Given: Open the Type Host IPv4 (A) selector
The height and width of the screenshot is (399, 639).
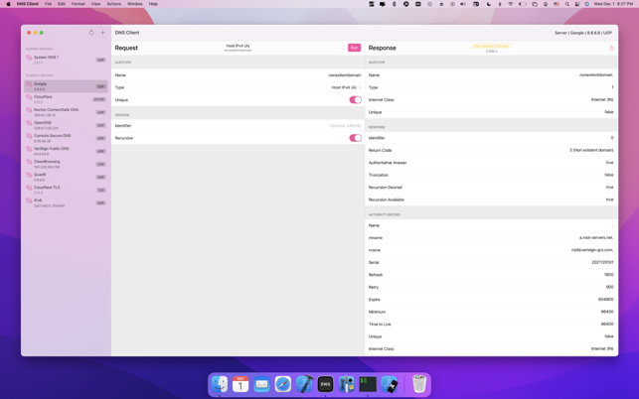Looking at the screenshot, I should click(345, 87).
